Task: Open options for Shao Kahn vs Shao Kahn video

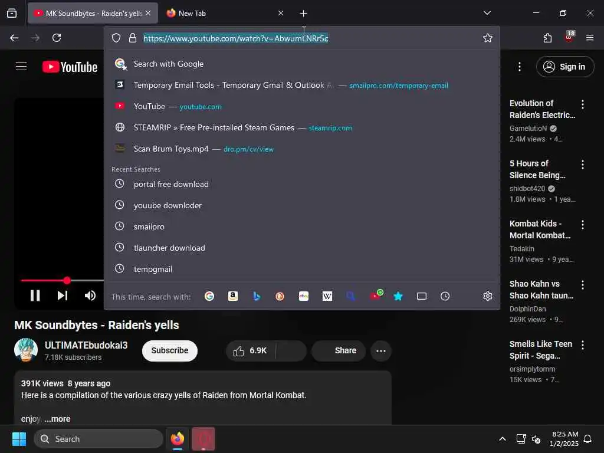Action: click(582, 285)
